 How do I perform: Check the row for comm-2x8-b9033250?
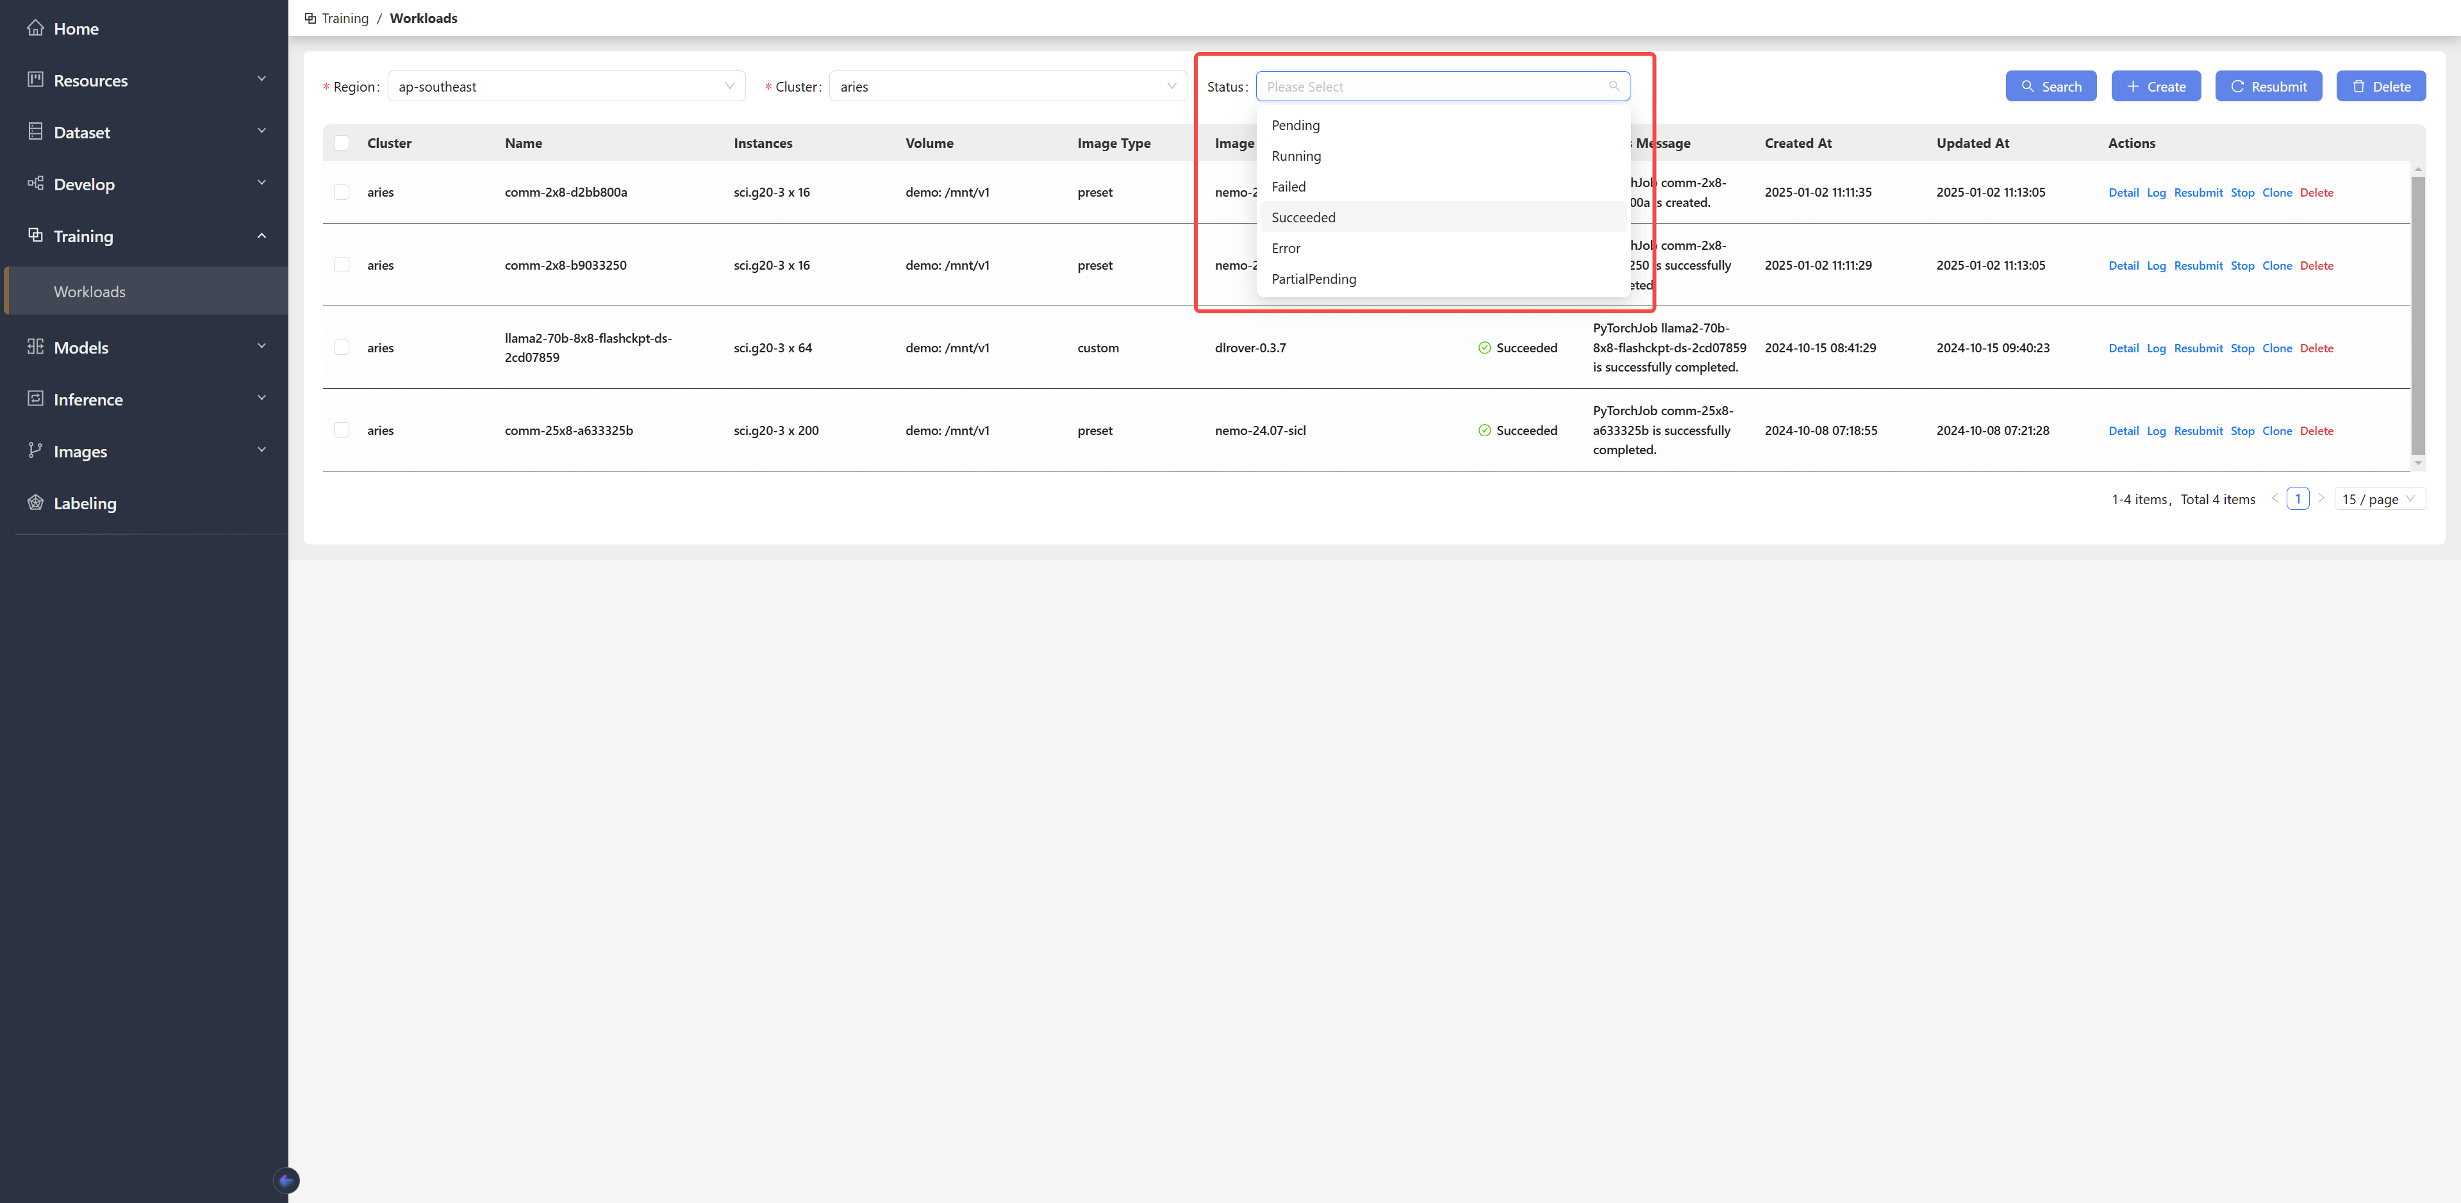pos(341,265)
